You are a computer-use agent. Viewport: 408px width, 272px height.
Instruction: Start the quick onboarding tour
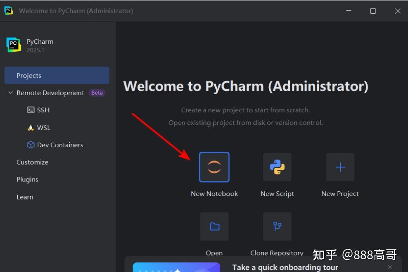285,267
